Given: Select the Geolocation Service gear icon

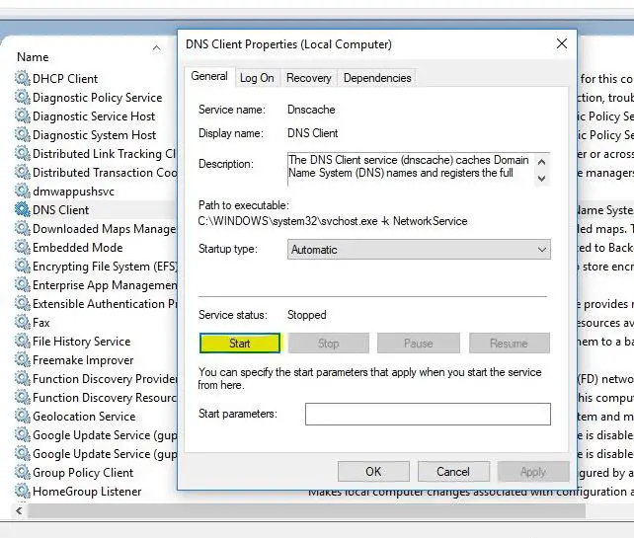Looking at the screenshot, I should 23,417.
